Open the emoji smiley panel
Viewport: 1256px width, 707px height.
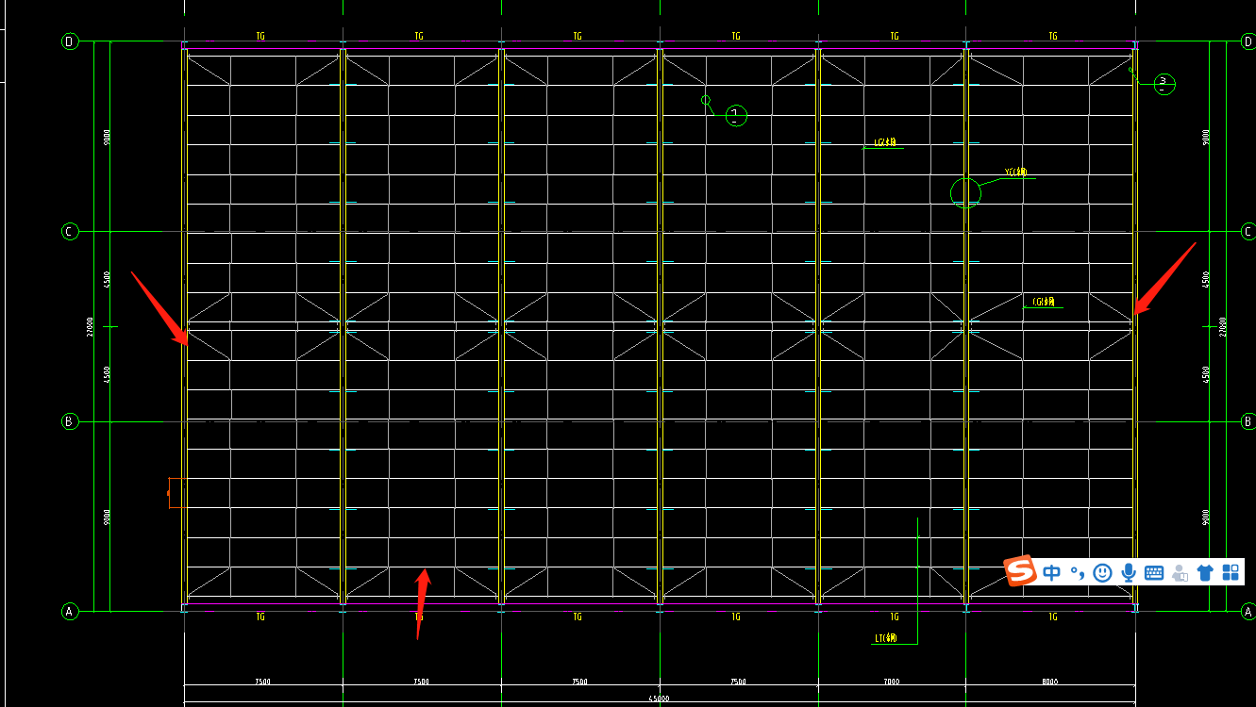1102,572
